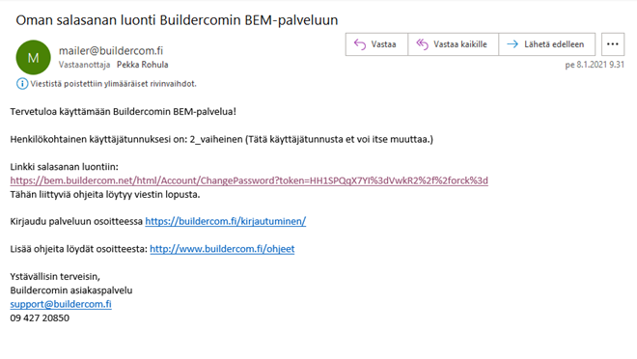Image resolution: width=637 pixels, height=359 pixels.
Task: Open the www.buildercom.fi/ohjeet help link
Action: coord(222,249)
